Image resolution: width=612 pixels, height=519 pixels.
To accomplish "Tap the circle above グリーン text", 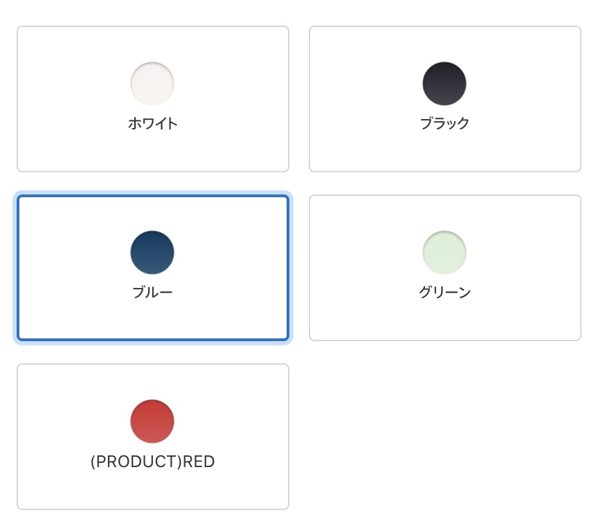I will click(x=444, y=253).
